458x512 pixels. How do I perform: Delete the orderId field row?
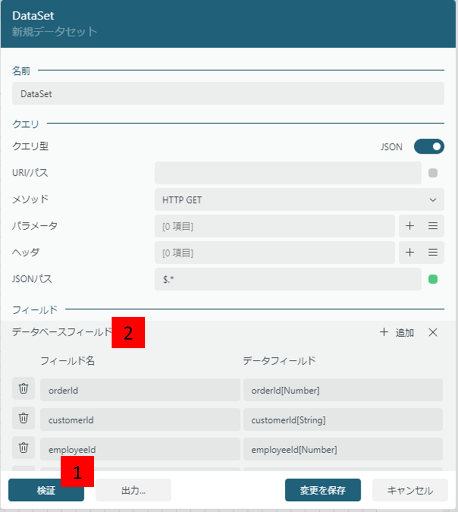tap(23, 389)
